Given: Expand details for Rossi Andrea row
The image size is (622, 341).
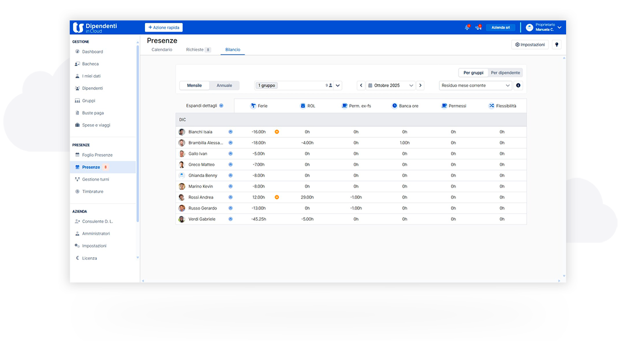Looking at the screenshot, I should (x=231, y=197).
